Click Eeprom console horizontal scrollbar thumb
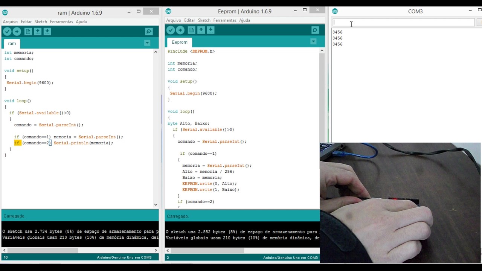This screenshot has height=271, width=482. click(207, 250)
